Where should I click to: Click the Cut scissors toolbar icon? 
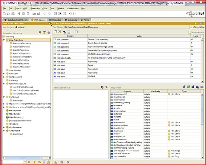[19, 14]
